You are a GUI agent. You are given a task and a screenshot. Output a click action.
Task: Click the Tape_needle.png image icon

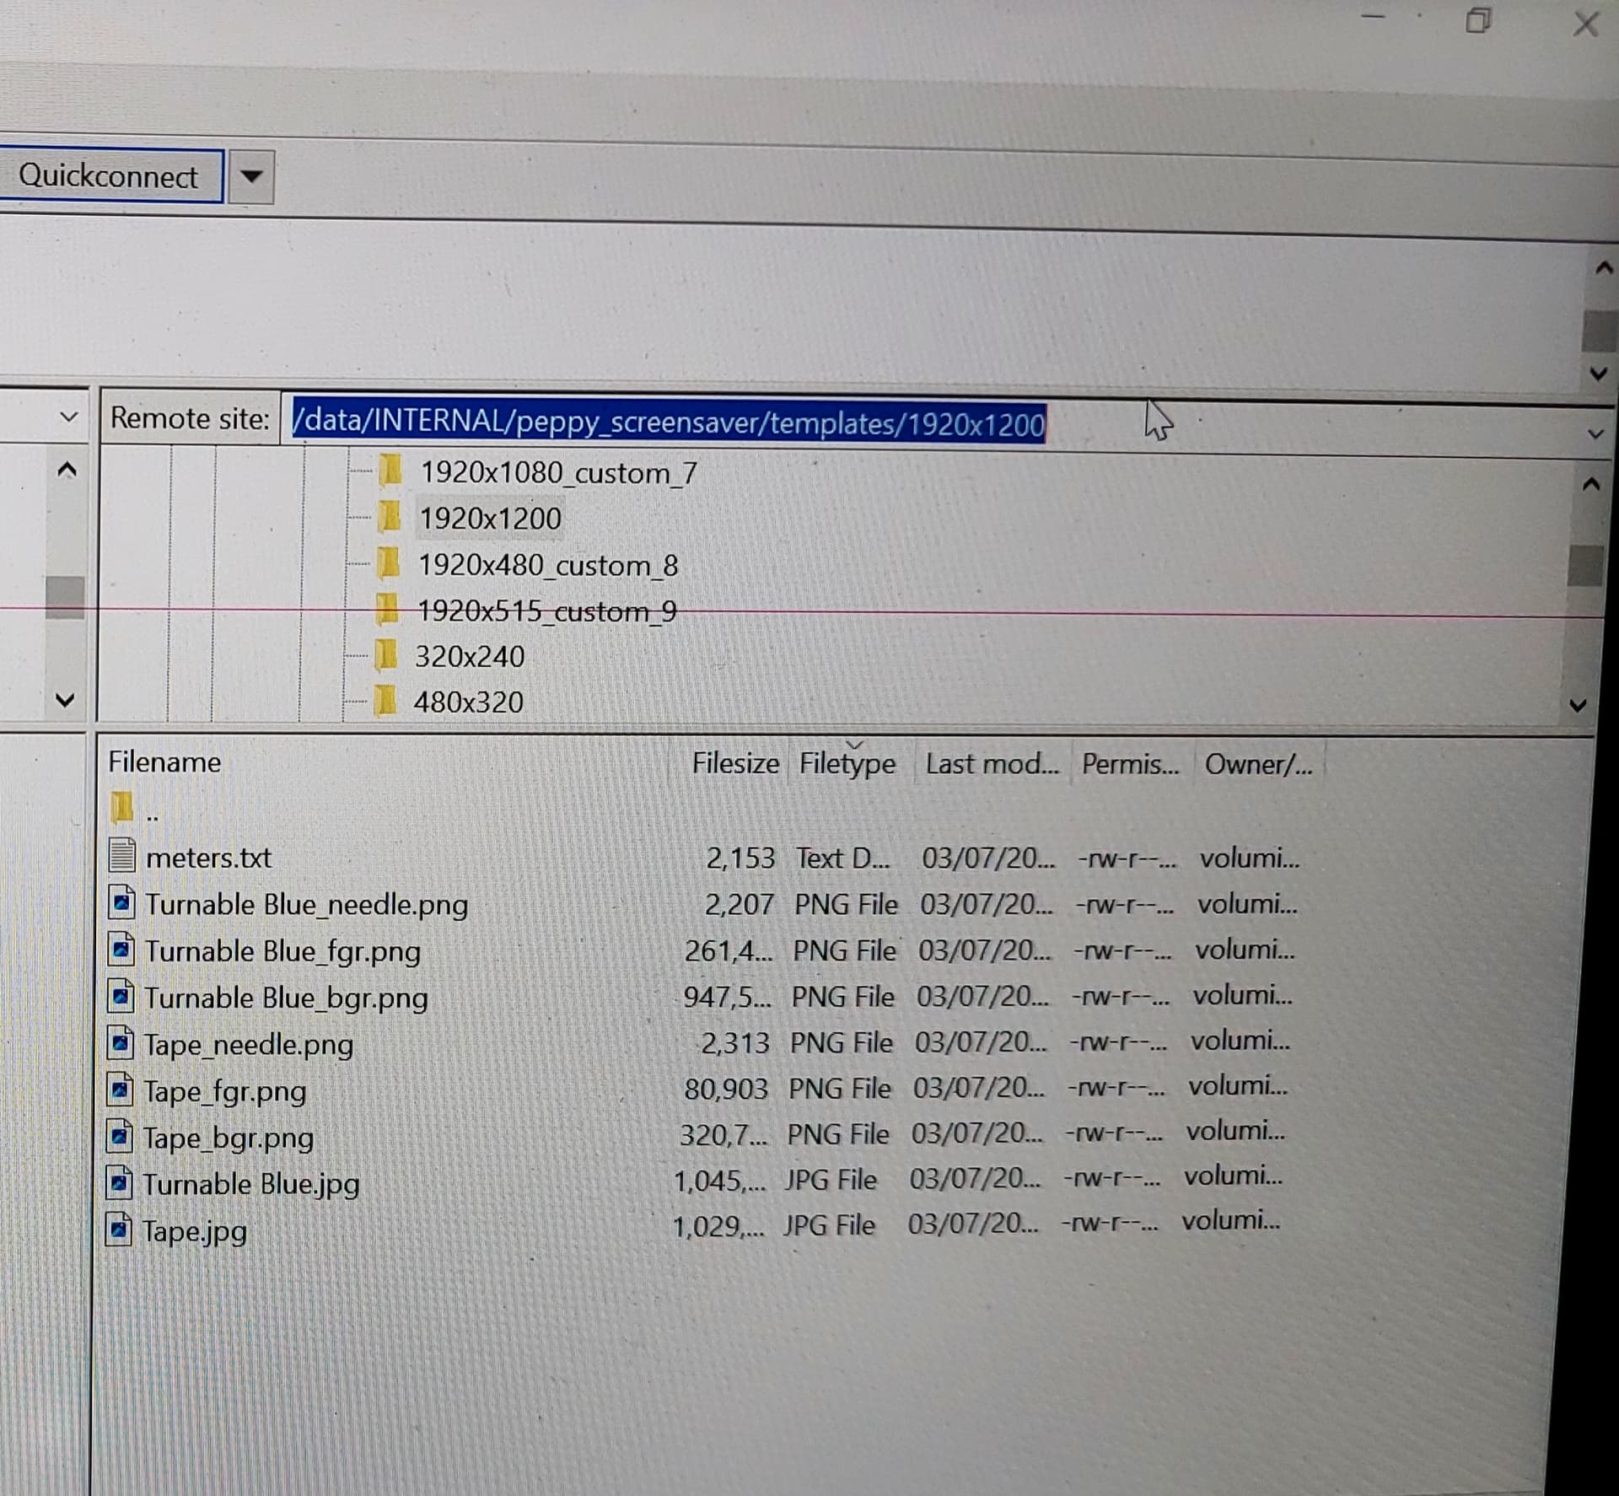121,1042
